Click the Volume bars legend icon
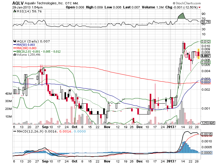This screenshot has width=217, height=164. (15, 55)
